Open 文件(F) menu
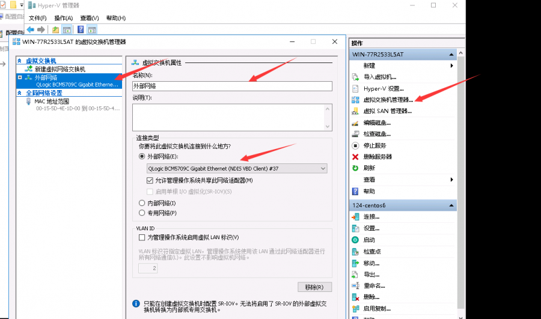The image size is (541, 319). pos(38,18)
